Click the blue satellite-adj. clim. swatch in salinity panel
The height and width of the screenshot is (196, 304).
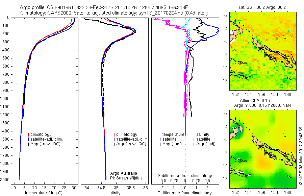(114, 139)
